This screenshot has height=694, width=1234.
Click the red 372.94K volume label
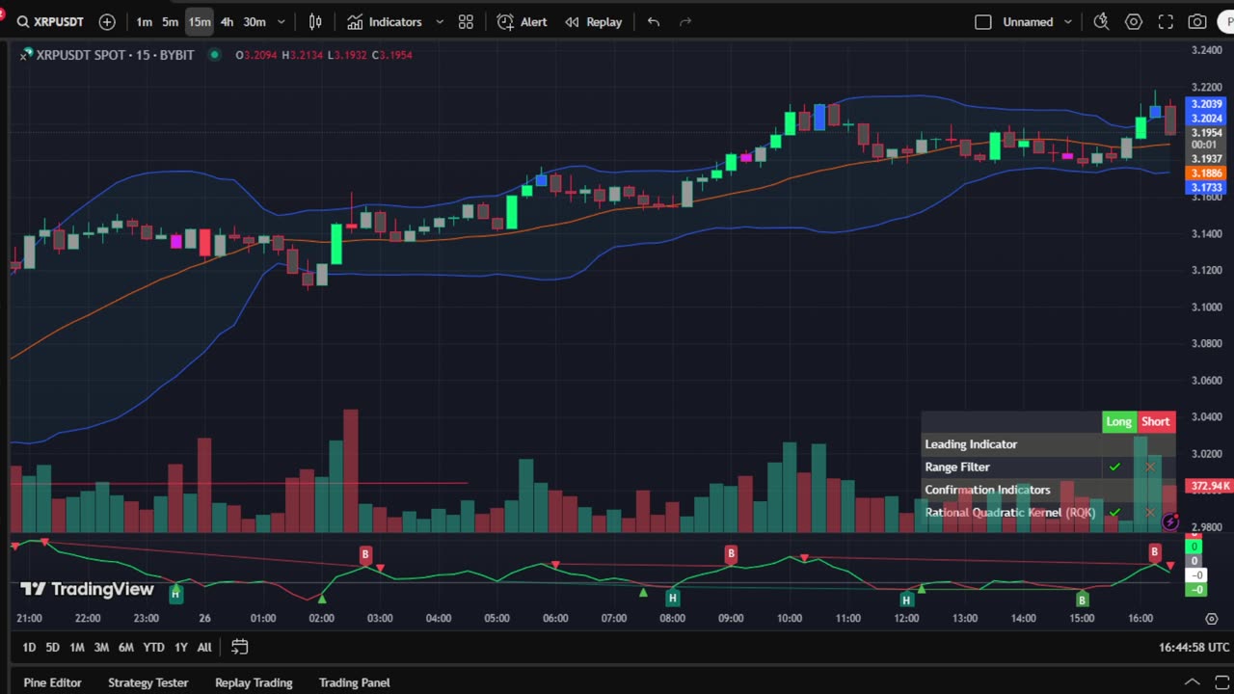pos(1210,487)
